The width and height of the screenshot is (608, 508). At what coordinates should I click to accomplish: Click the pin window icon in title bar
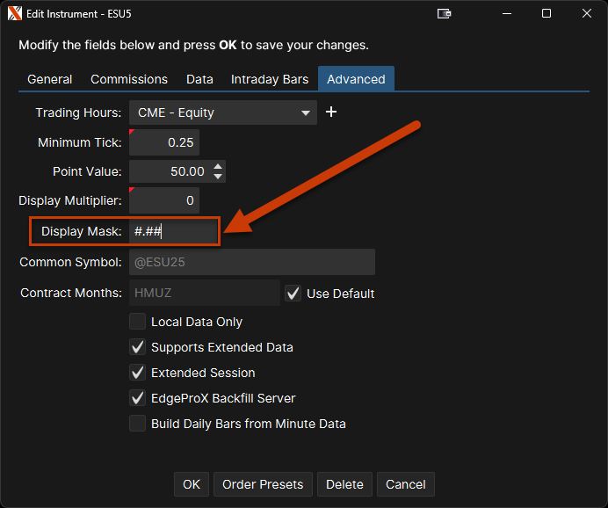pyautogui.click(x=445, y=14)
